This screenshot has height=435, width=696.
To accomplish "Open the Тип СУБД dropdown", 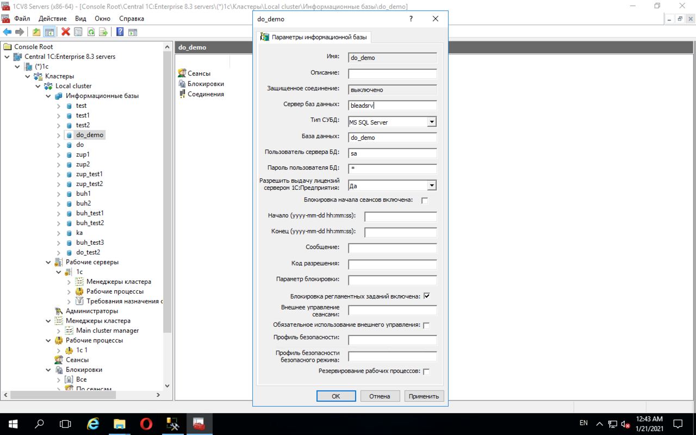I will (432, 122).
